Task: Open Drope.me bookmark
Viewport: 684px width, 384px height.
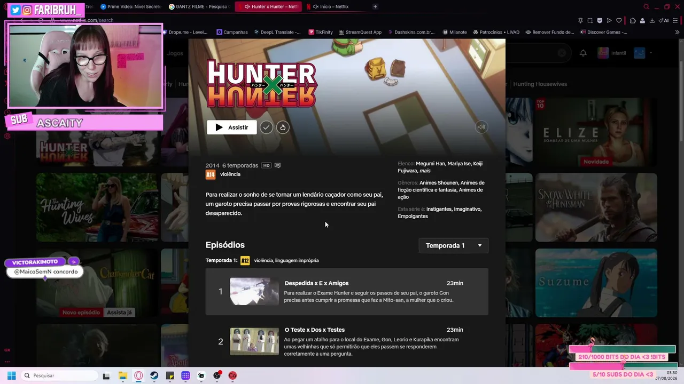Action: [x=184, y=32]
